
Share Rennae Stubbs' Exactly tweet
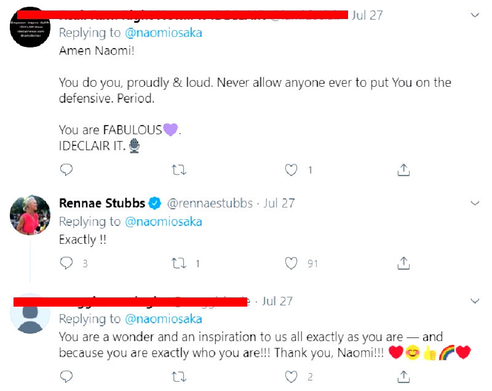pos(403,264)
